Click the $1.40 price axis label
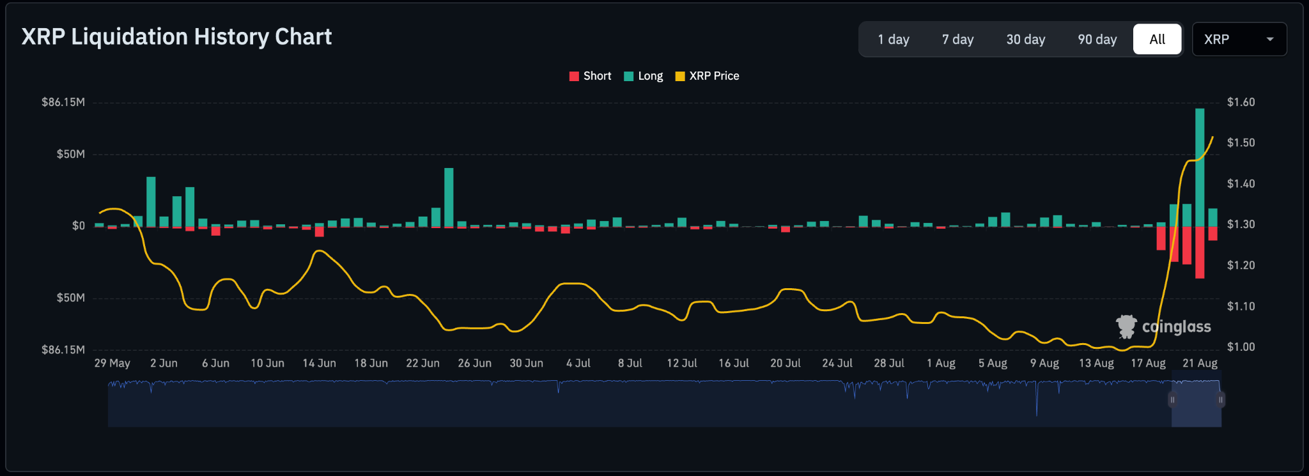 tap(1241, 184)
